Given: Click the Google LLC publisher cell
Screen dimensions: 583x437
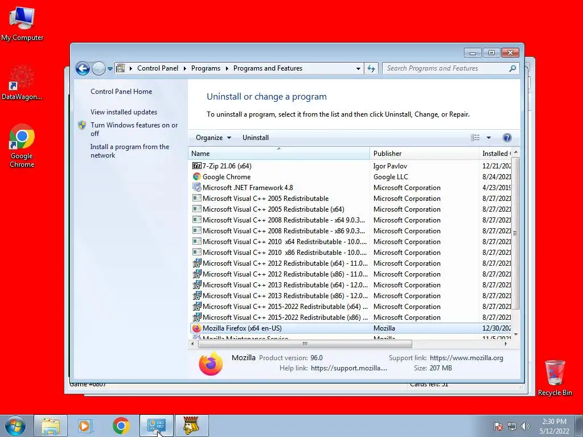Looking at the screenshot, I should point(391,176).
